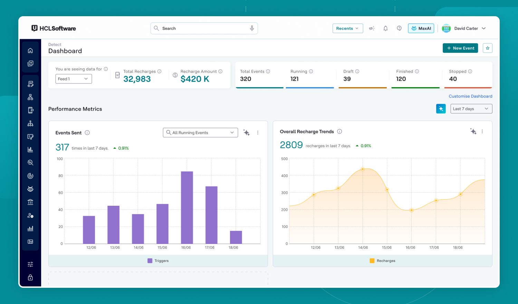The height and width of the screenshot is (304, 518).
Task: Select the Stopped 40 stat card
Action: [x=468, y=75]
